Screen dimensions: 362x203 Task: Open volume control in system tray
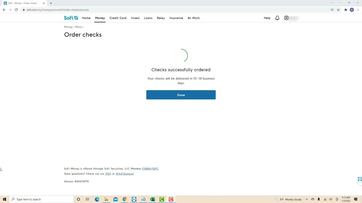[x=331, y=199]
